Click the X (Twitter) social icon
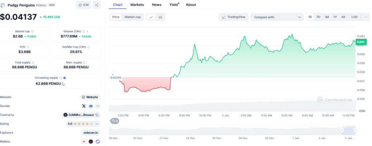 click(84, 106)
